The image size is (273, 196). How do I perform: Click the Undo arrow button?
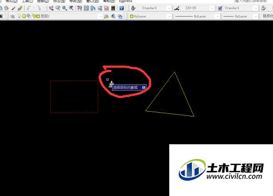(29, 8)
